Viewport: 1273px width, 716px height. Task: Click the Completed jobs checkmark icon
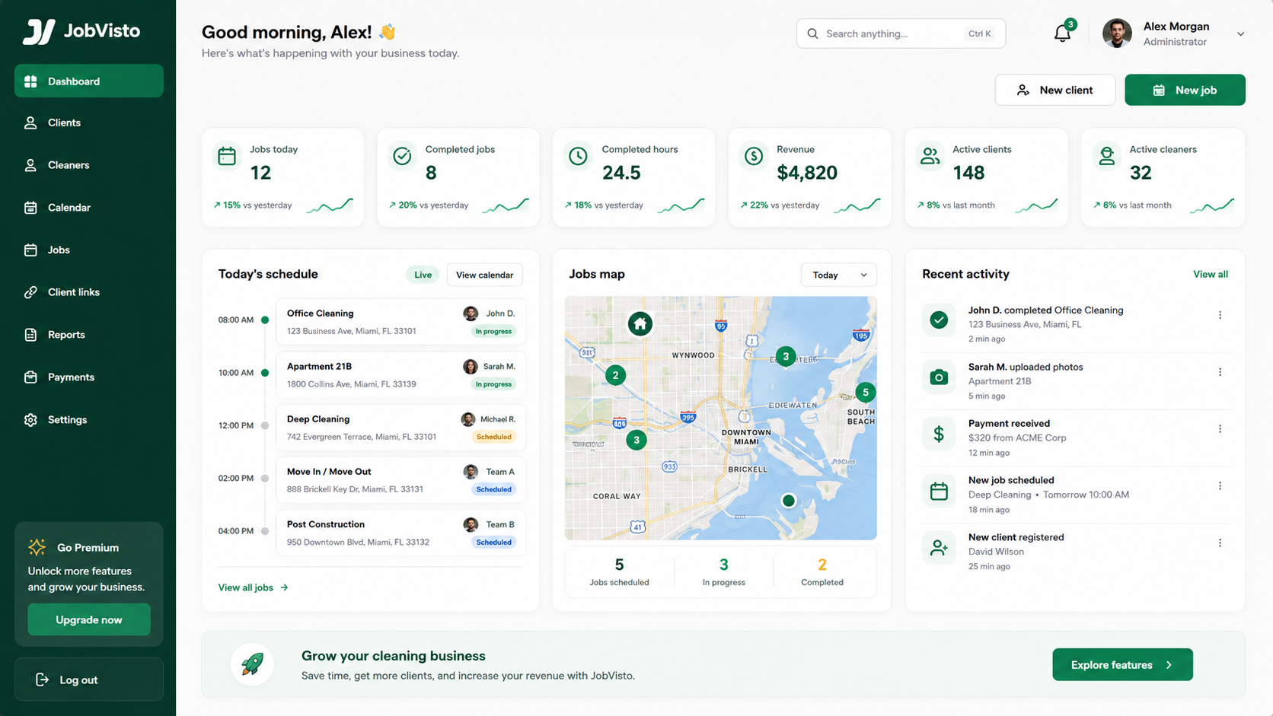point(402,156)
